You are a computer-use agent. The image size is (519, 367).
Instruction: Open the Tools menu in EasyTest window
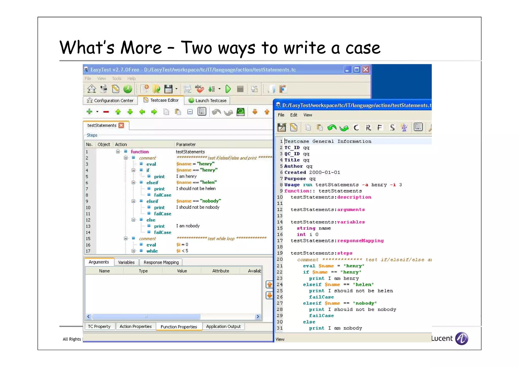(x=117, y=78)
